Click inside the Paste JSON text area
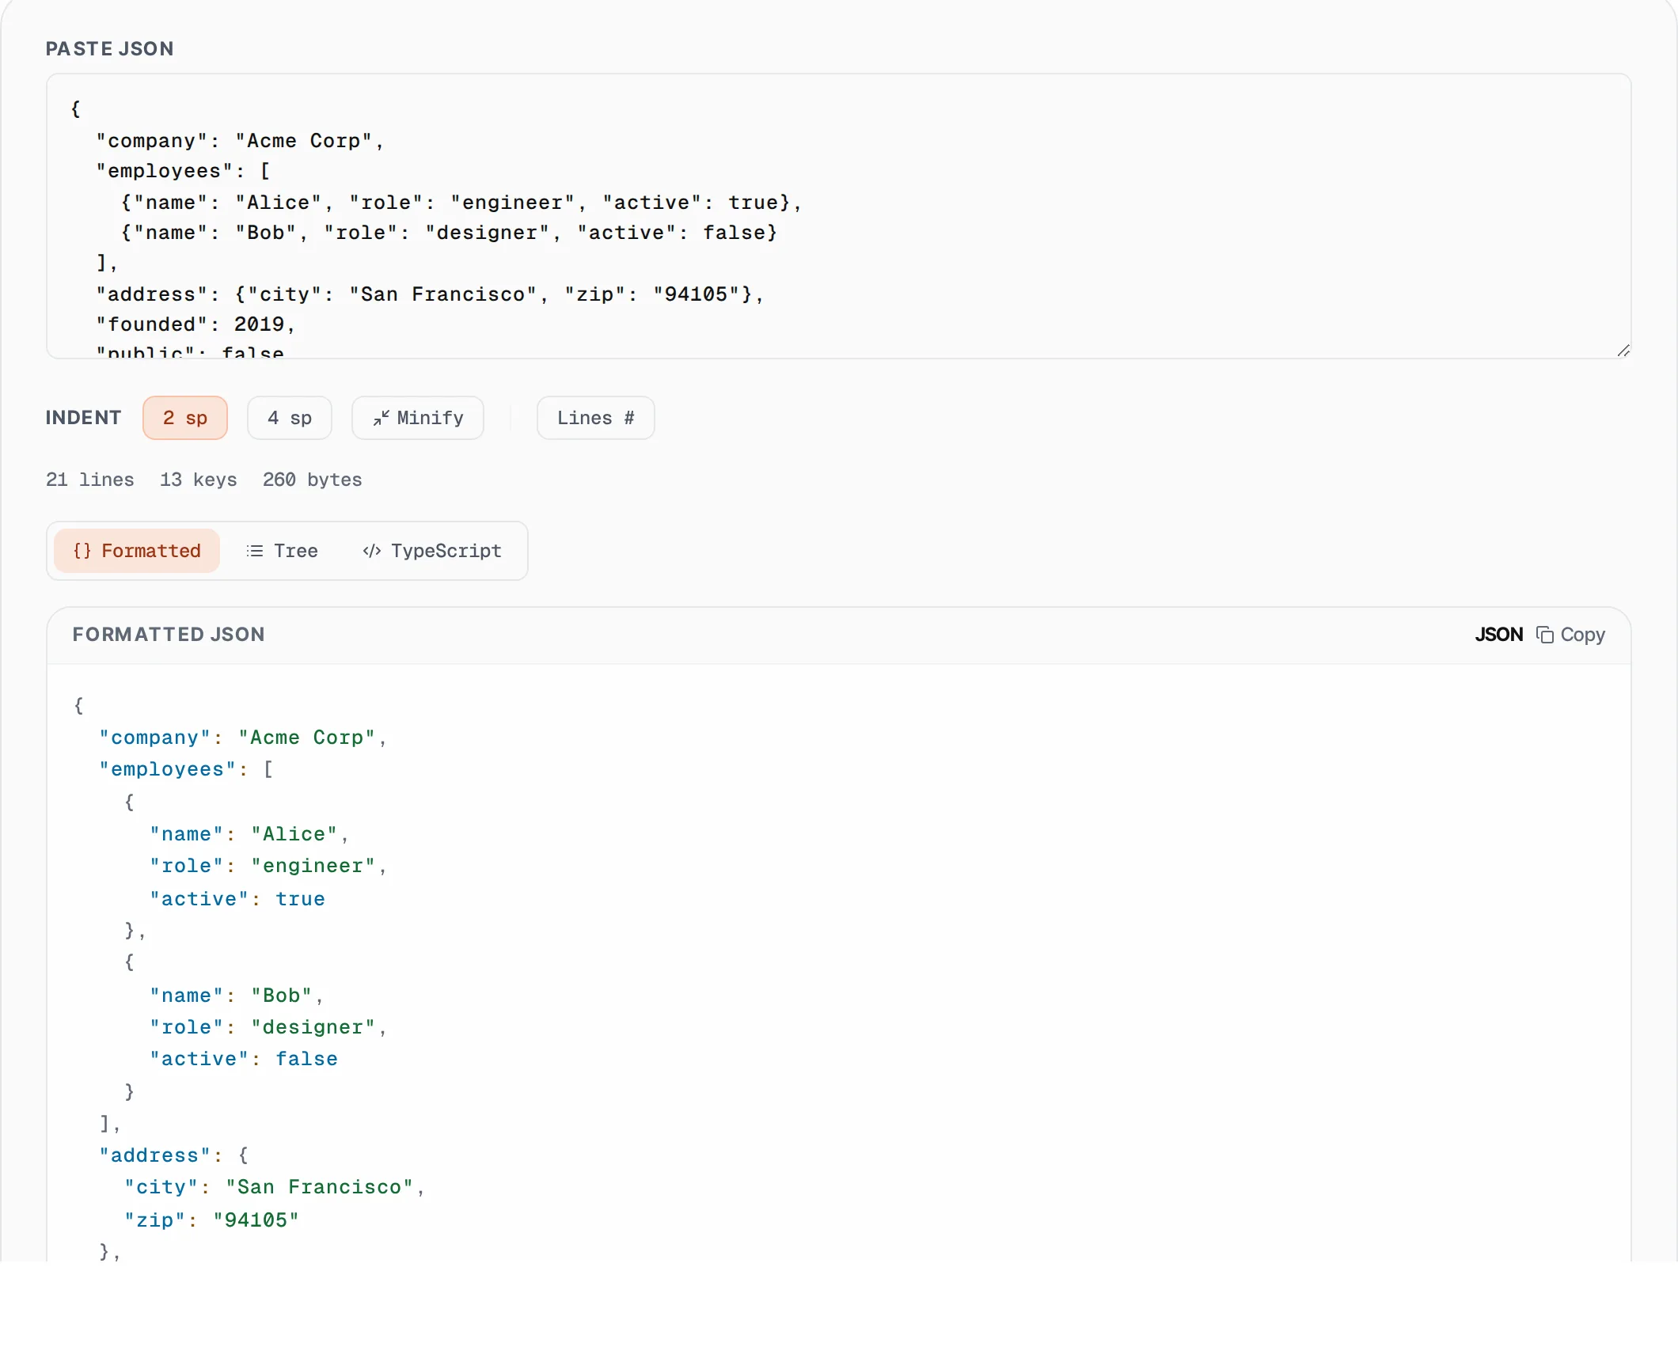 pyautogui.click(x=838, y=216)
